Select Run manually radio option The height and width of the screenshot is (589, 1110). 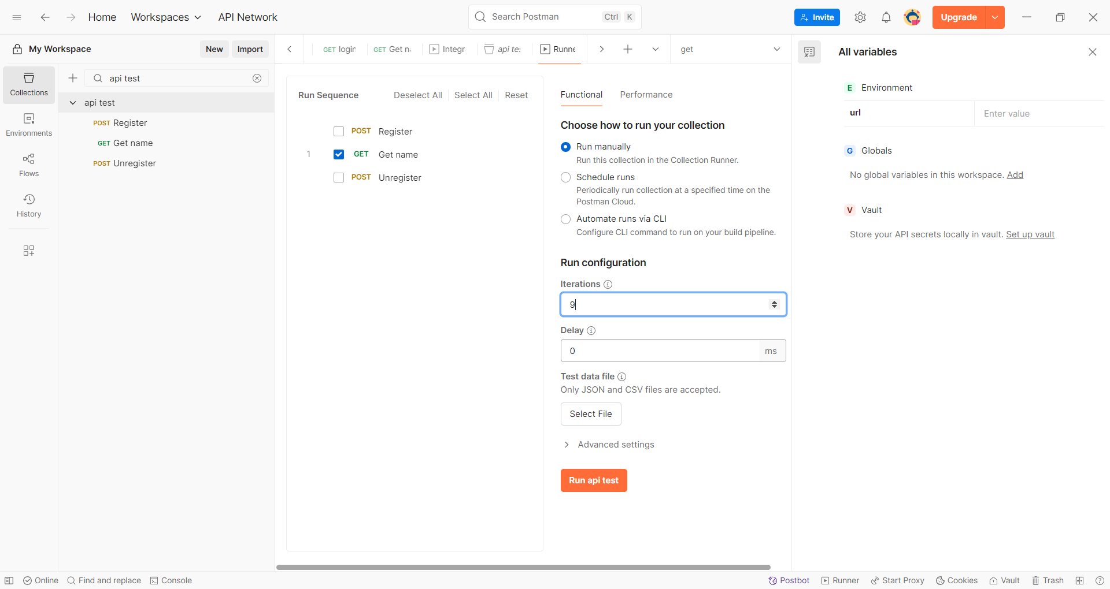click(x=566, y=147)
